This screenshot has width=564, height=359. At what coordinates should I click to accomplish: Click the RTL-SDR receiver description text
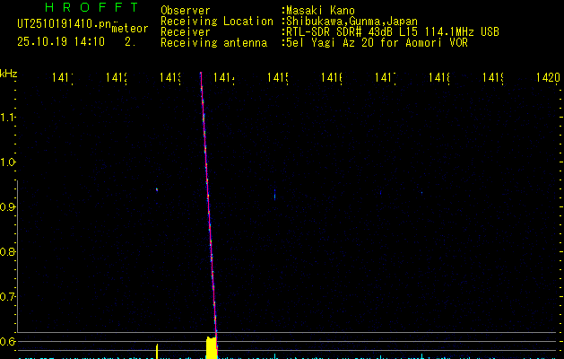tap(392, 32)
